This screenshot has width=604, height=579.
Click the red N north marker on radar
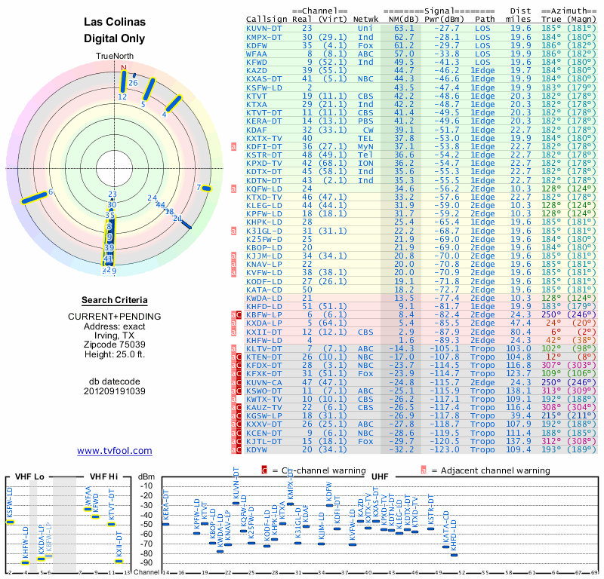(x=124, y=68)
